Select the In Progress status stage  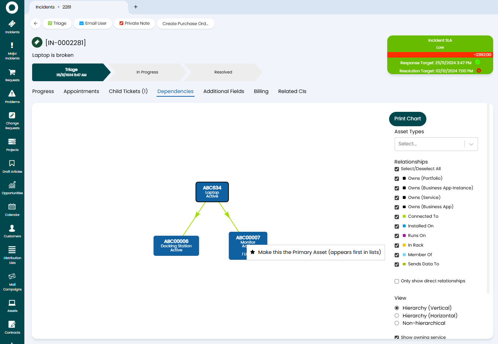pyautogui.click(x=147, y=72)
